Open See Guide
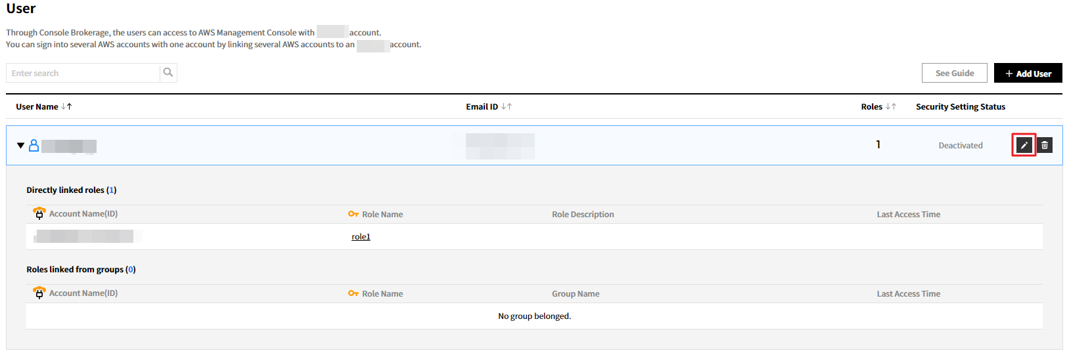The height and width of the screenshot is (357, 1069). [x=954, y=73]
